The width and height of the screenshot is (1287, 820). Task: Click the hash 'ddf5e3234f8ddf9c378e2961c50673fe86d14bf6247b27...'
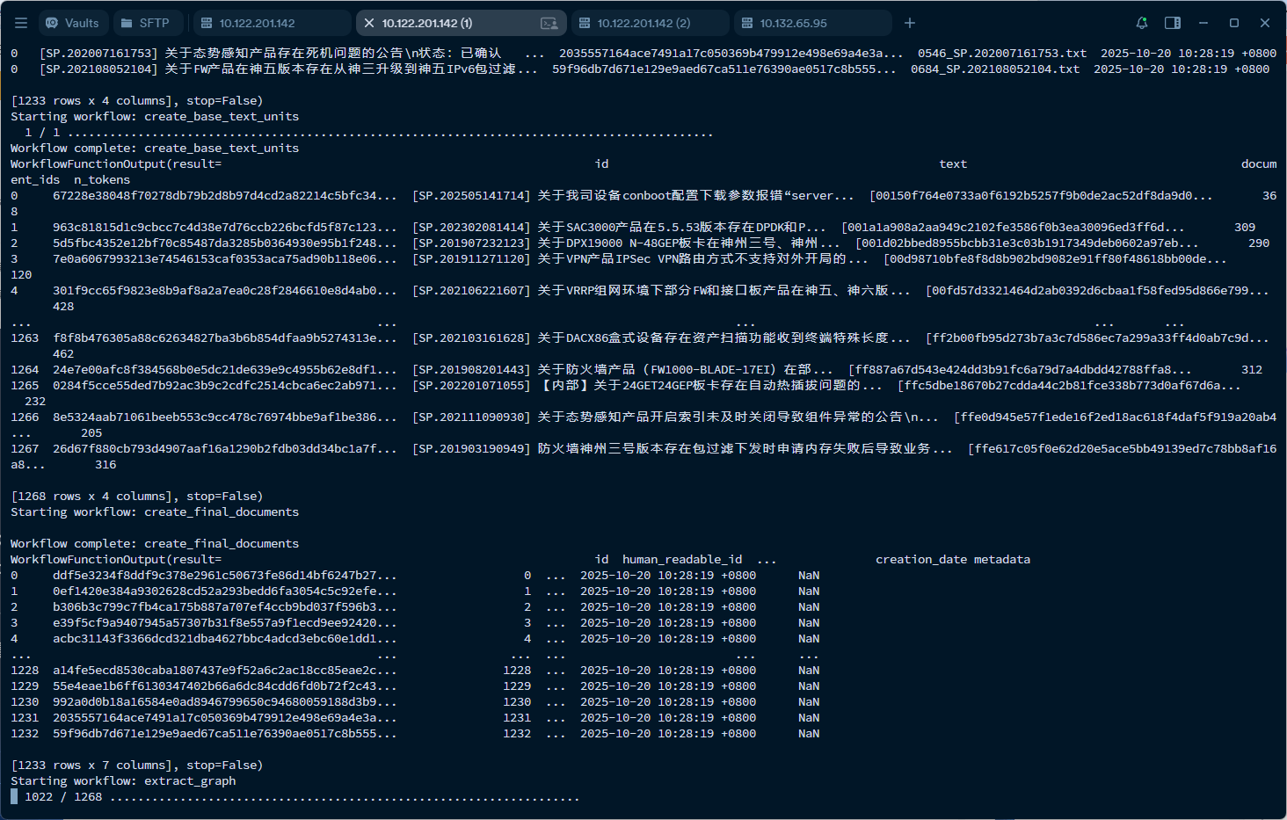pos(225,575)
